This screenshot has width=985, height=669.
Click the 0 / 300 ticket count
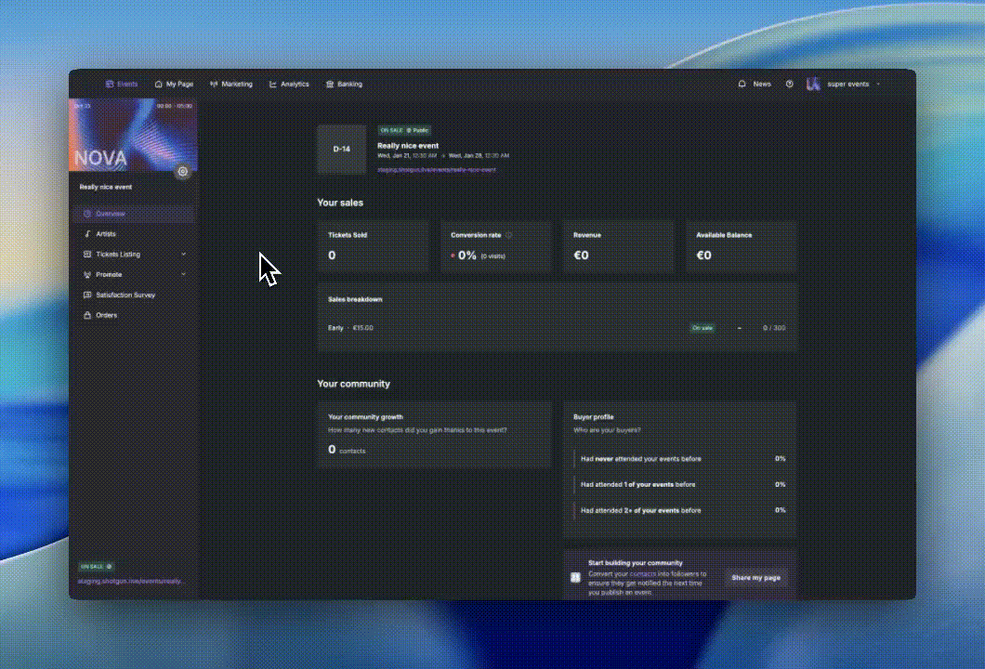(774, 328)
